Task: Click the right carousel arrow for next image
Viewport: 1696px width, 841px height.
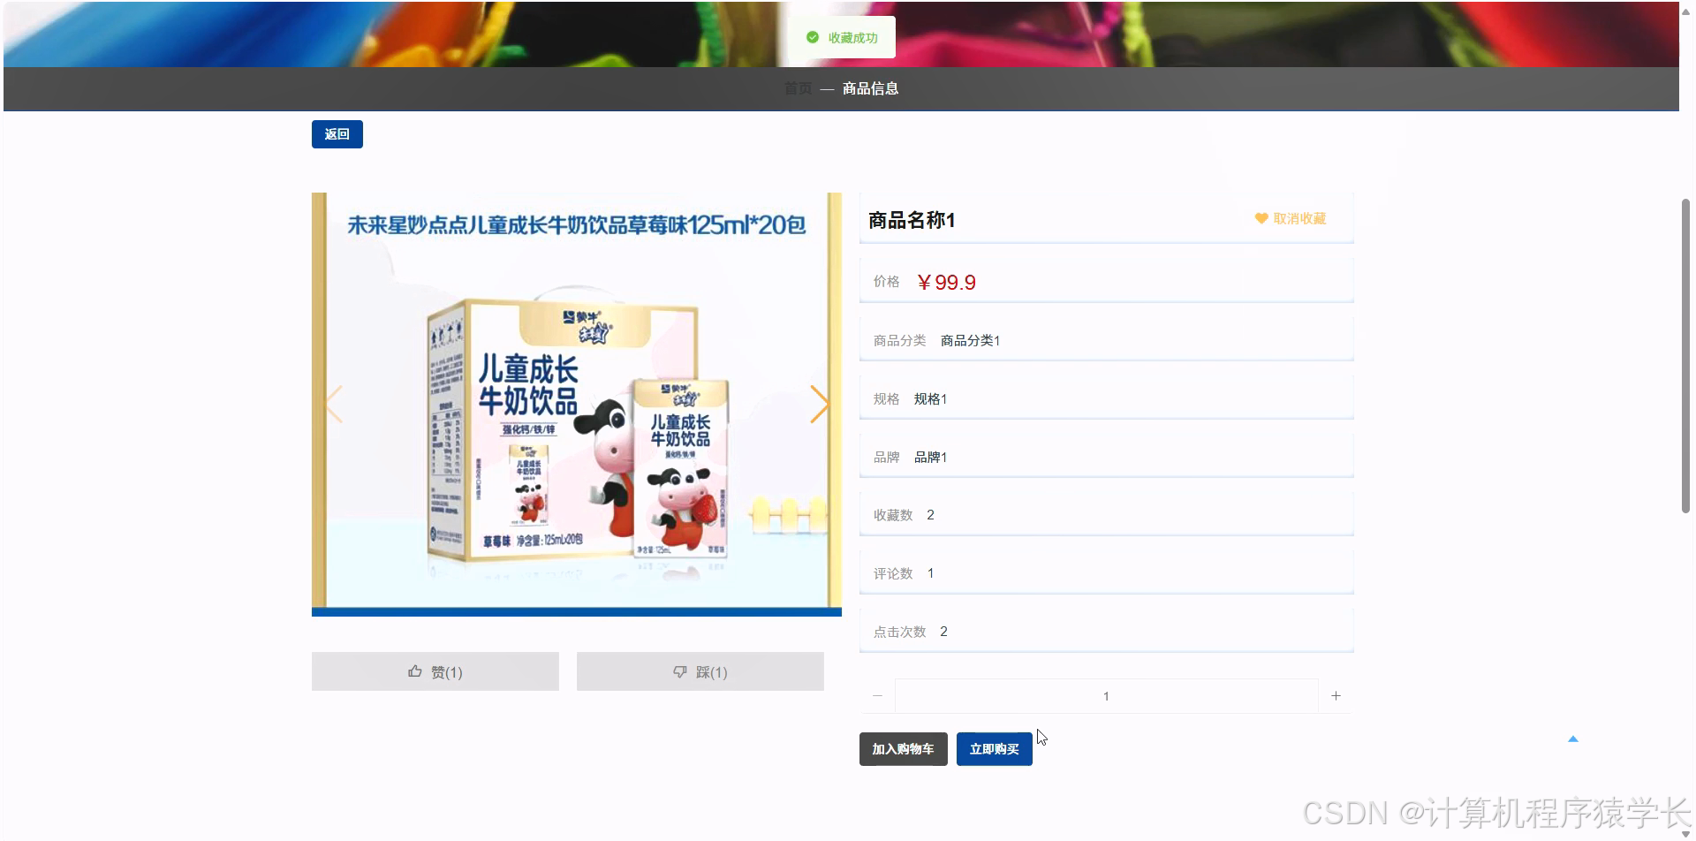Action: 821,404
